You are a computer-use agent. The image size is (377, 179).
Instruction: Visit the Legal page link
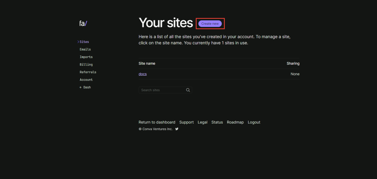coord(202,122)
